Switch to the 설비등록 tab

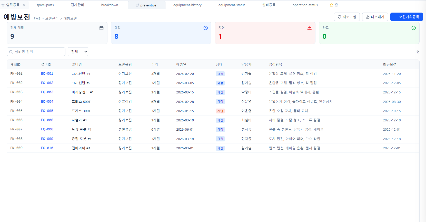coord(269,5)
